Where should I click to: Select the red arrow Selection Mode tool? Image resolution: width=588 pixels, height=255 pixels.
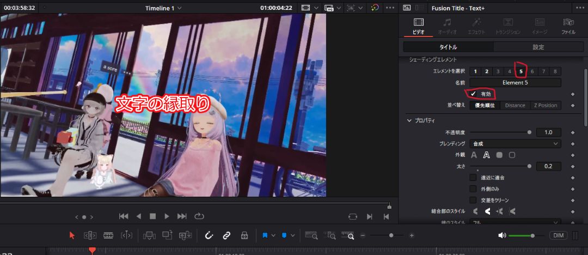pyautogui.click(x=72, y=235)
